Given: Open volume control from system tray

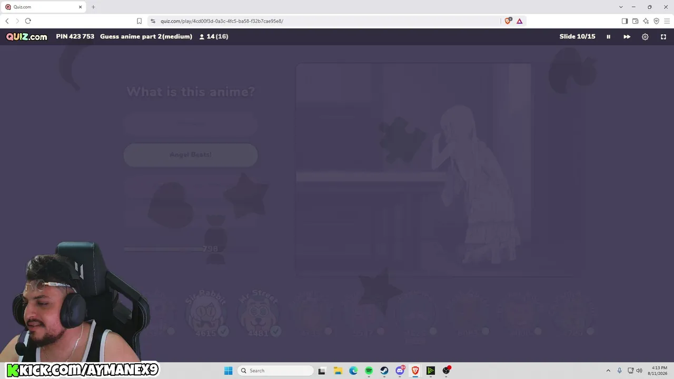Looking at the screenshot, I should [x=639, y=371].
